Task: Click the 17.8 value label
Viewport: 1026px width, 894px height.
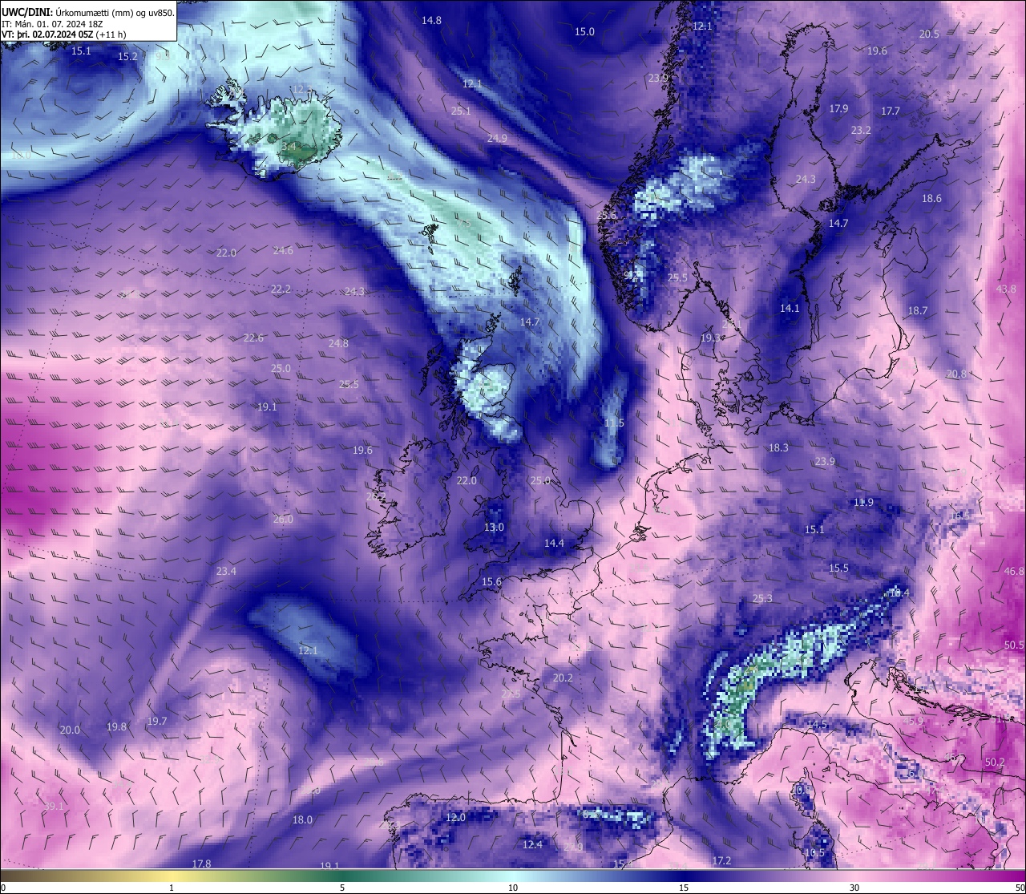Action: click(x=202, y=864)
